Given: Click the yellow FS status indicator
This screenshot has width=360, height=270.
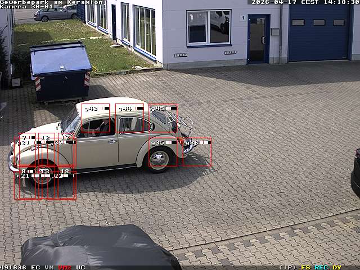Looking at the screenshot, I should [305, 267].
